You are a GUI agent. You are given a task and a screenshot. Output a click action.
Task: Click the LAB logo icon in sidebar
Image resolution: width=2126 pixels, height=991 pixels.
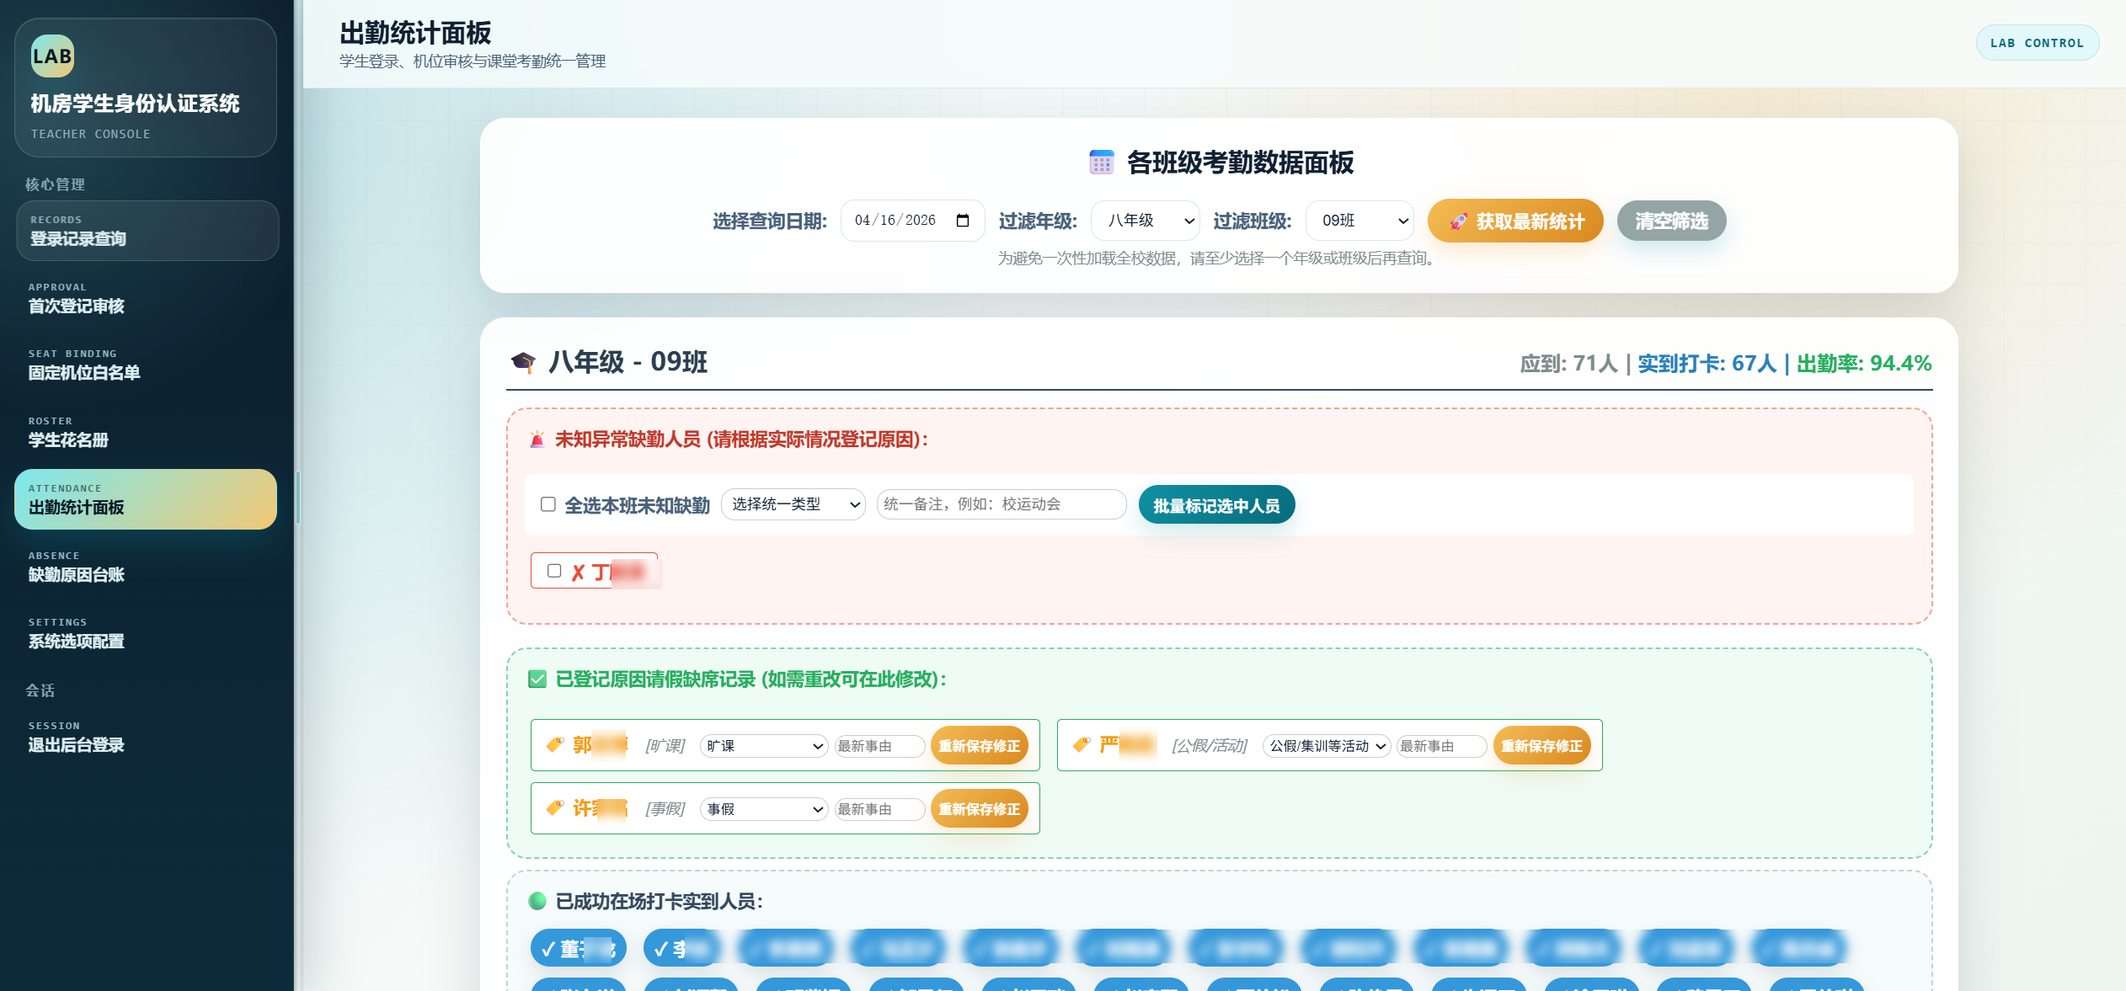coord(52,56)
